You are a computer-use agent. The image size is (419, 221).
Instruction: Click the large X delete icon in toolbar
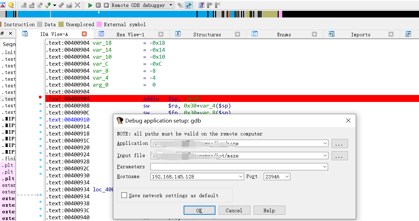tap(77, 5)
